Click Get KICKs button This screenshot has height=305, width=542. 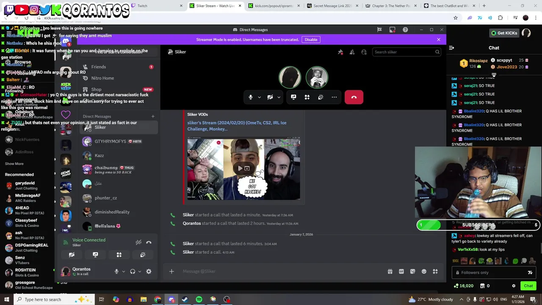[504, 33]
